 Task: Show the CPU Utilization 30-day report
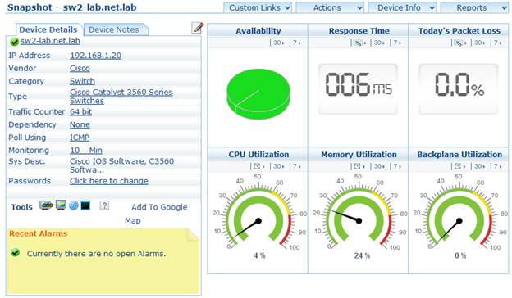click(x=278, y=166)
